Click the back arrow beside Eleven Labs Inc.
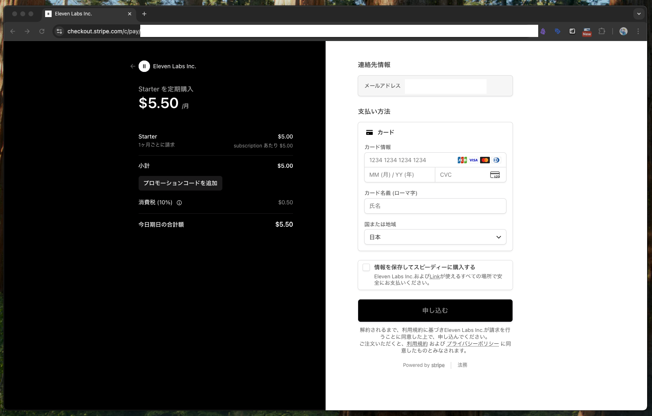 [x=133, y=66]
